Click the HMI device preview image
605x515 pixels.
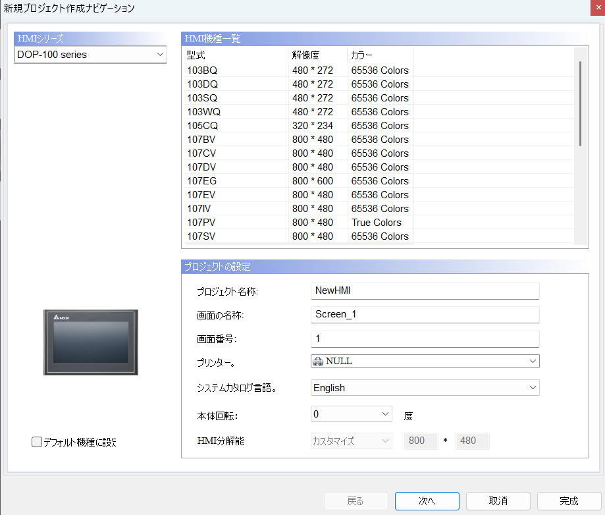tap(91, 342)
